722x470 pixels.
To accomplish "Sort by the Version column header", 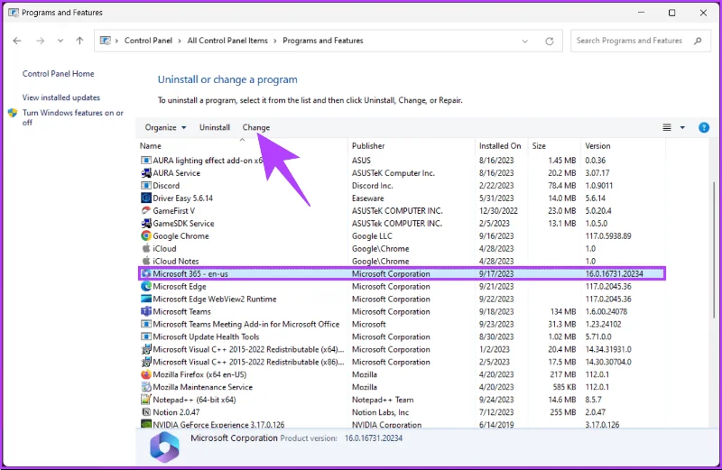I will 597,146.
